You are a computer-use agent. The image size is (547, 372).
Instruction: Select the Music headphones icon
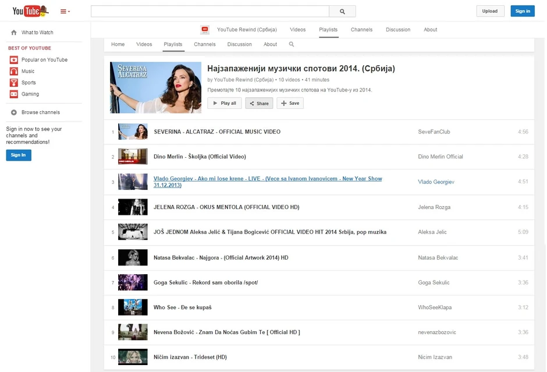[x=14, y=71]
